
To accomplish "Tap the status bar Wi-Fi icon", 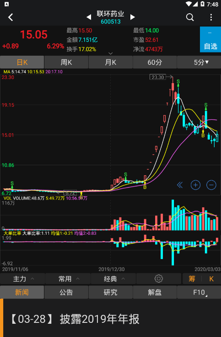I will (189, 4).
